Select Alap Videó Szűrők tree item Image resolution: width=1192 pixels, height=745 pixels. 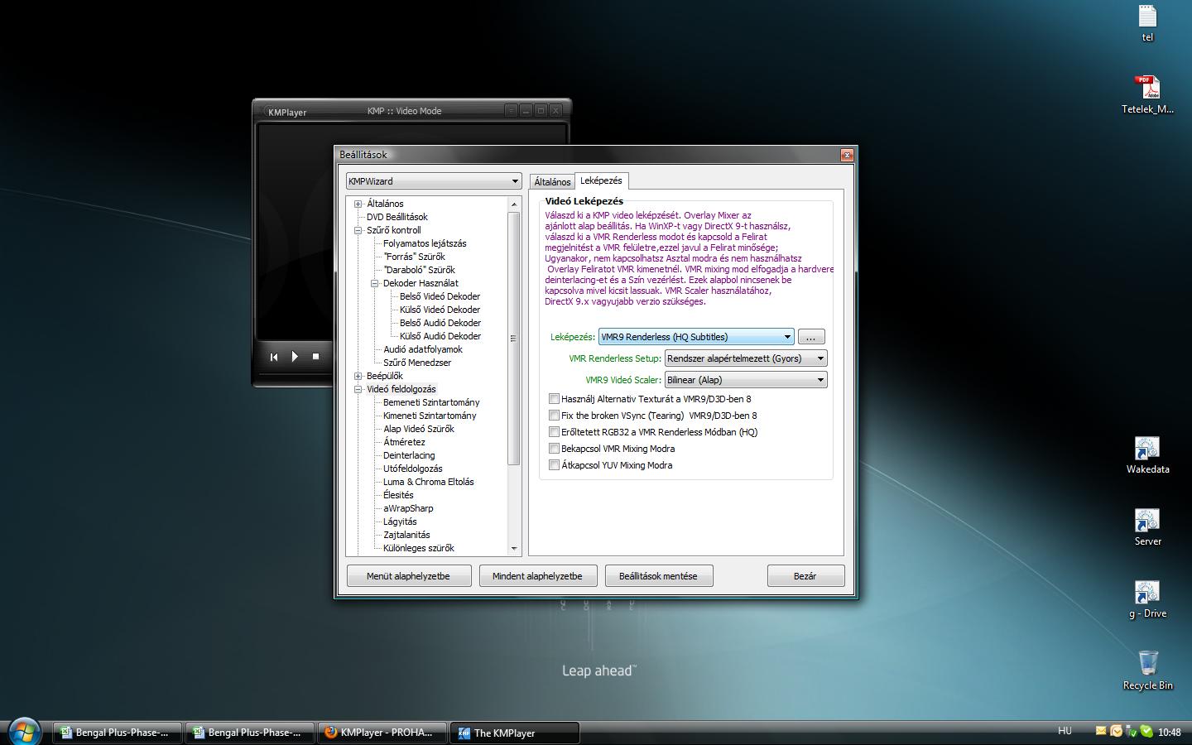[x=419, y=429]
